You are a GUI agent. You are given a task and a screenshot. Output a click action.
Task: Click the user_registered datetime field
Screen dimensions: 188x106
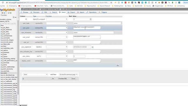point(82,47)
